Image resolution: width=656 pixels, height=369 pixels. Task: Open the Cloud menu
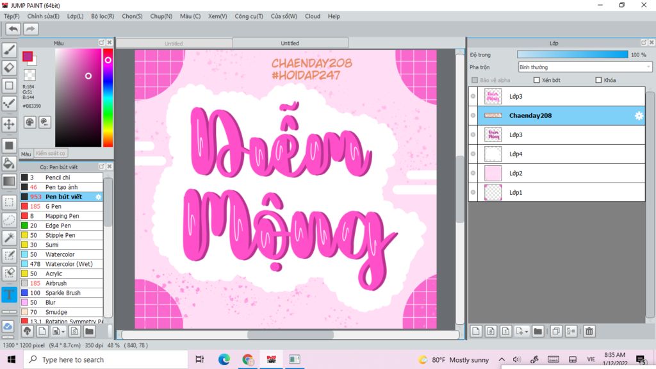coord(313,16)
